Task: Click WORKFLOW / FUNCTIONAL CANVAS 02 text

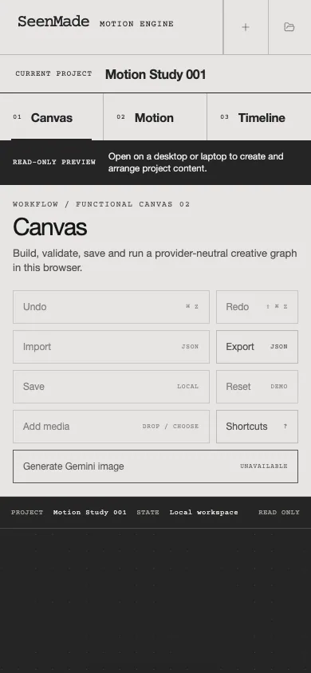Action: click(101, 204)
